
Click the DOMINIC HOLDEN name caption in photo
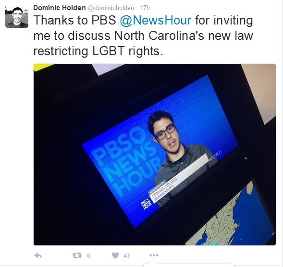pyautogui.click(x=164, y=188)
